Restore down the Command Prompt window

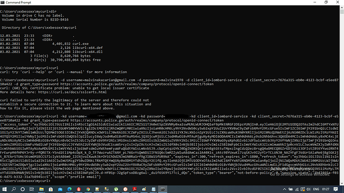pyautogui.click(x=326, y=2)
